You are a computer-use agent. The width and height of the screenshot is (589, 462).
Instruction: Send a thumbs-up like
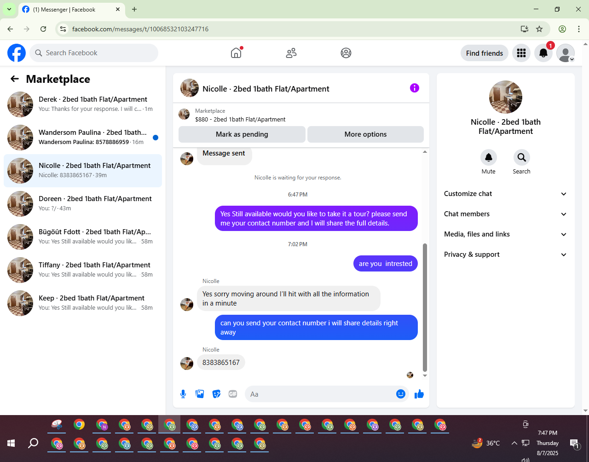(x=419, y=394)
